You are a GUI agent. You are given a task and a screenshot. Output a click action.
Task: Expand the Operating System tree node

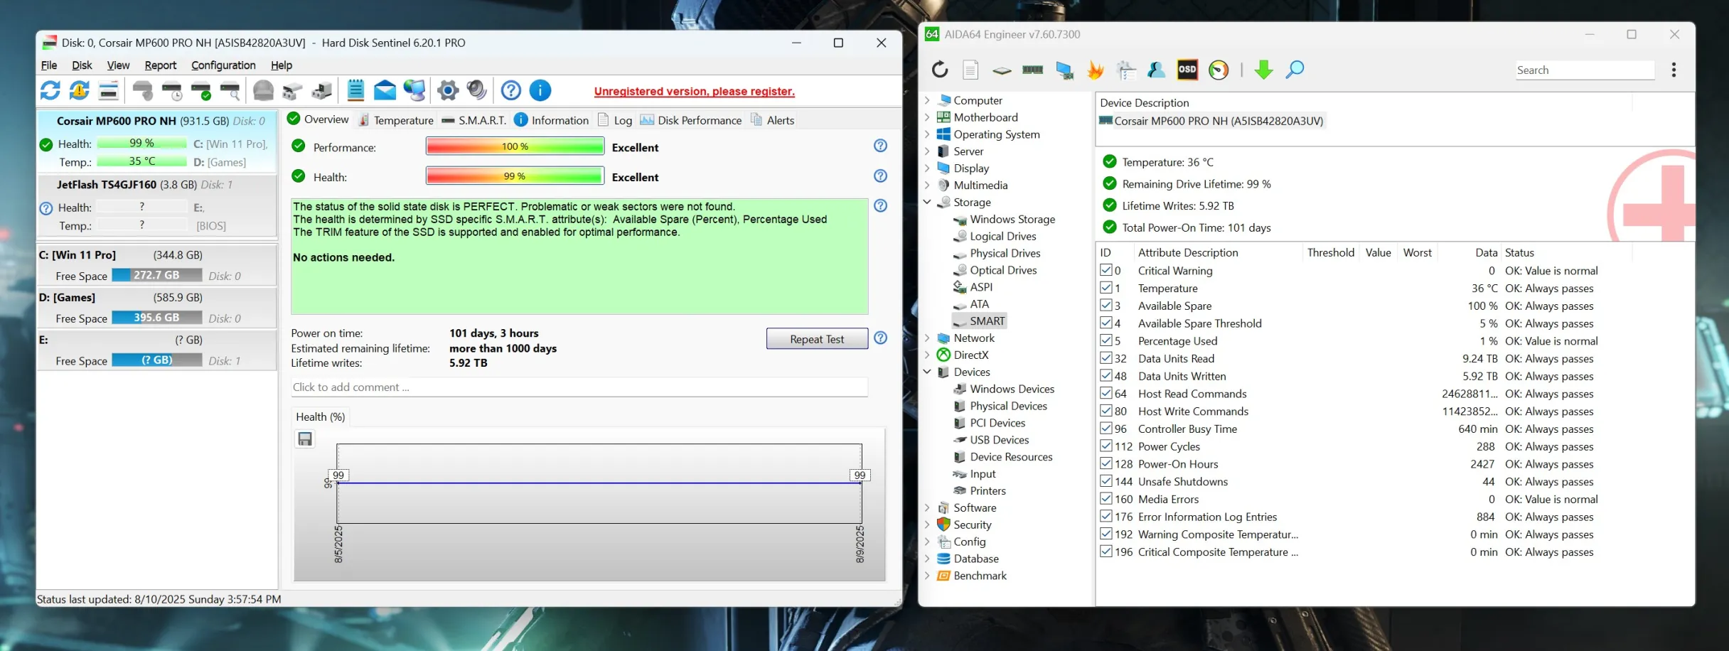(x=927, y=134)
